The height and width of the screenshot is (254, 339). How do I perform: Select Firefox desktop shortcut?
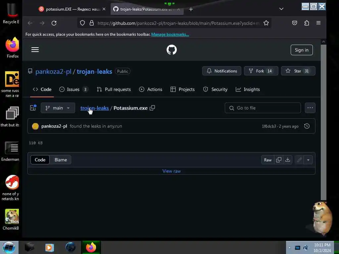(x=12, y=48)
